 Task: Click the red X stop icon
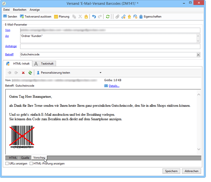coord(23,73)
